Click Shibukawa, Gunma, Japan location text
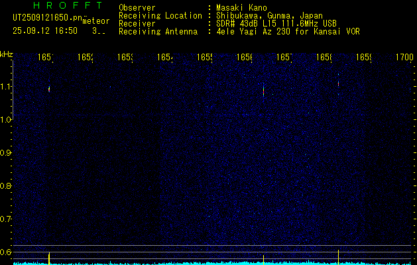The image size is (417, 265). pos(269,16)
